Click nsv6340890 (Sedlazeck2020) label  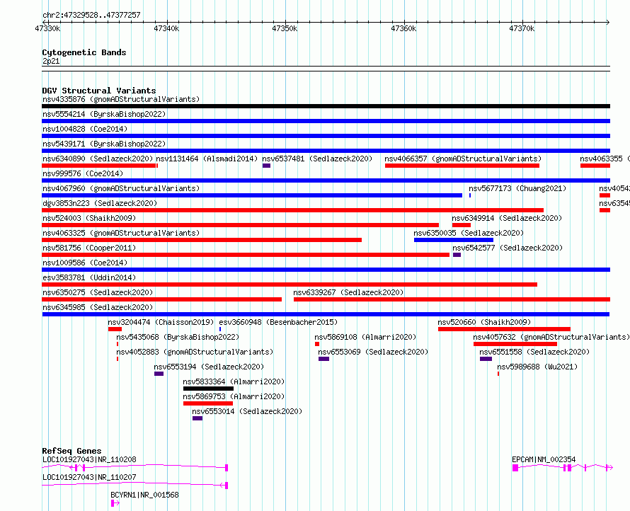point(98,159)
